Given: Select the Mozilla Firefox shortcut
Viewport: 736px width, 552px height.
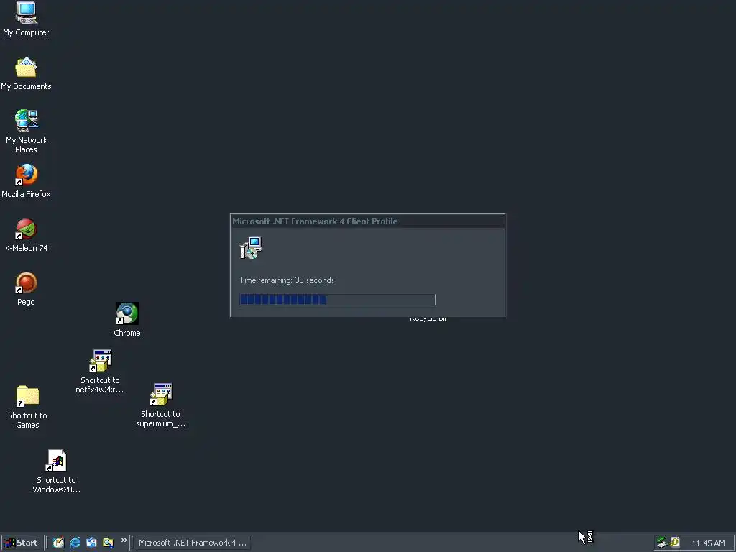Looking at the screenshot, I should point(26,180).
